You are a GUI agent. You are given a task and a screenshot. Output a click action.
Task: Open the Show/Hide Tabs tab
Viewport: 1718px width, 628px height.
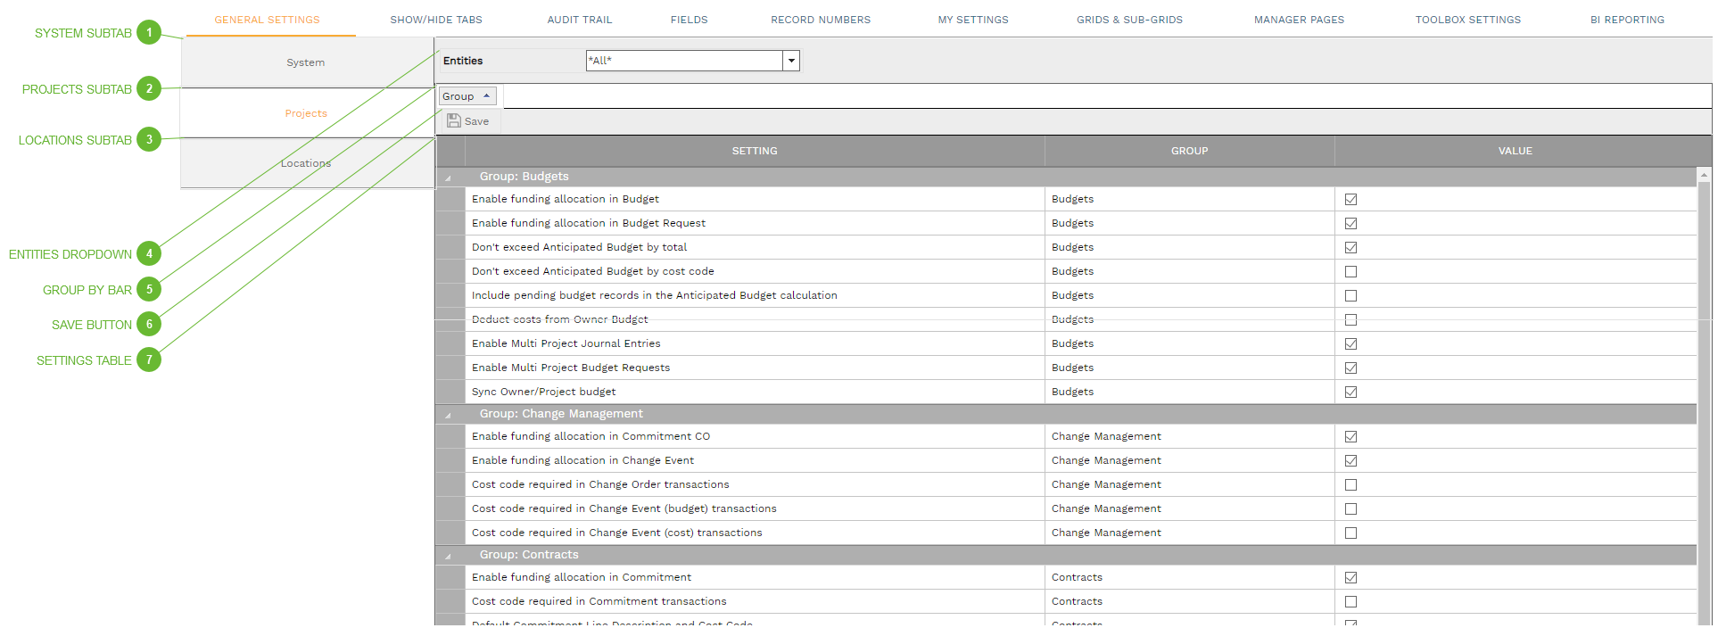coord(436,20)
